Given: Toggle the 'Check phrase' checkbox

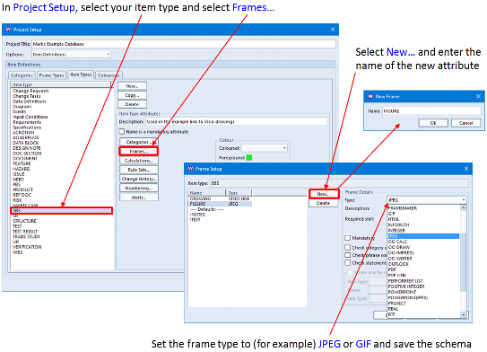Looking at the screenshot, I should tap(348, 255).
